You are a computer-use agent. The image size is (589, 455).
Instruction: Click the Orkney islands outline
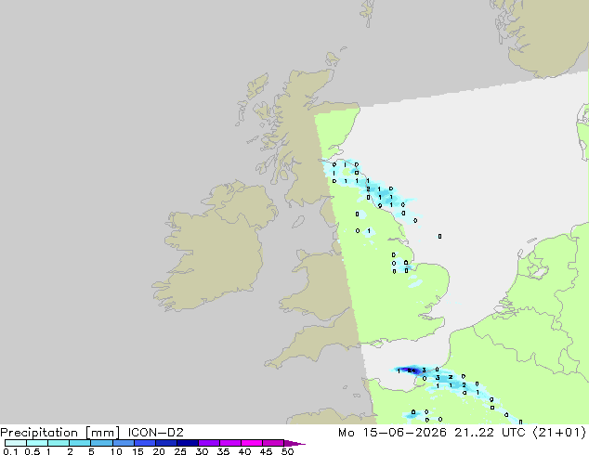[x=333, y=58]
